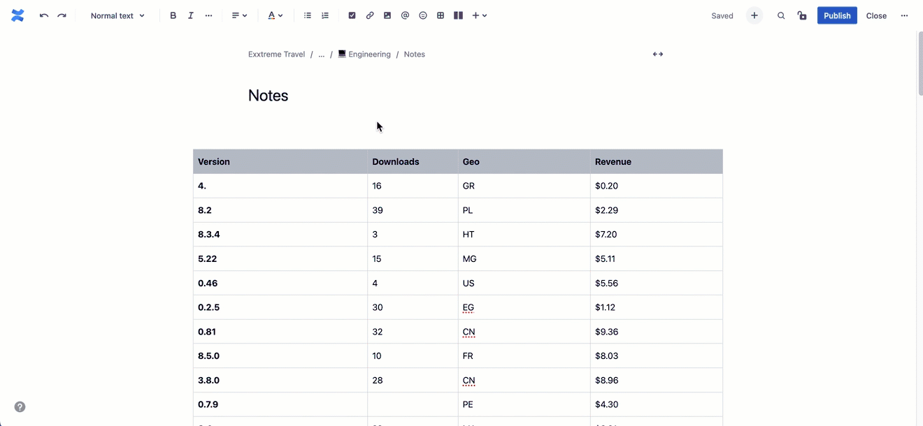Click the version cell 5.22
Image resolution: width=923 pixels, height=426 pixels.
coord(280,258)
